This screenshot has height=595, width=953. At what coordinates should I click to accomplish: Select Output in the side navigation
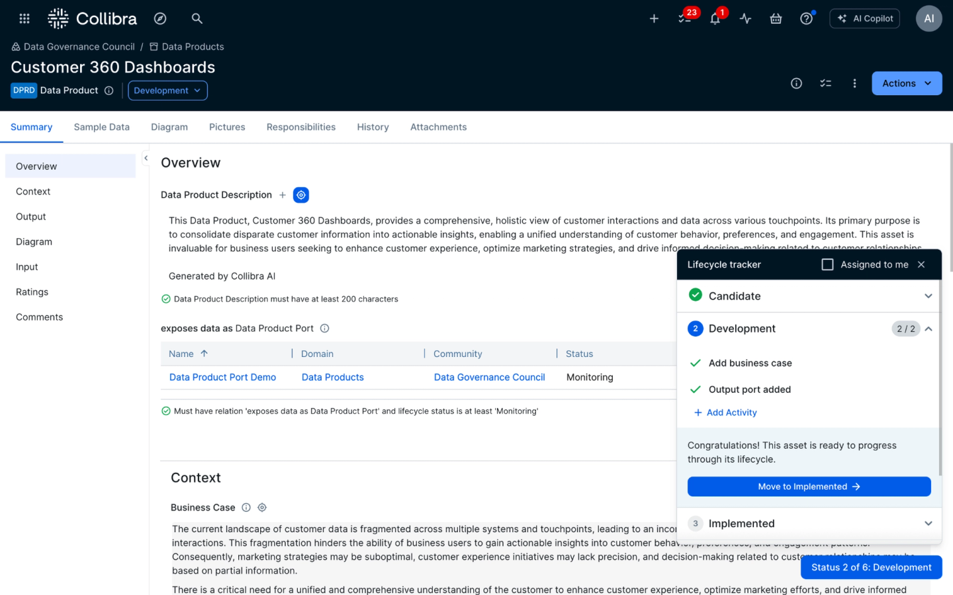70,216
